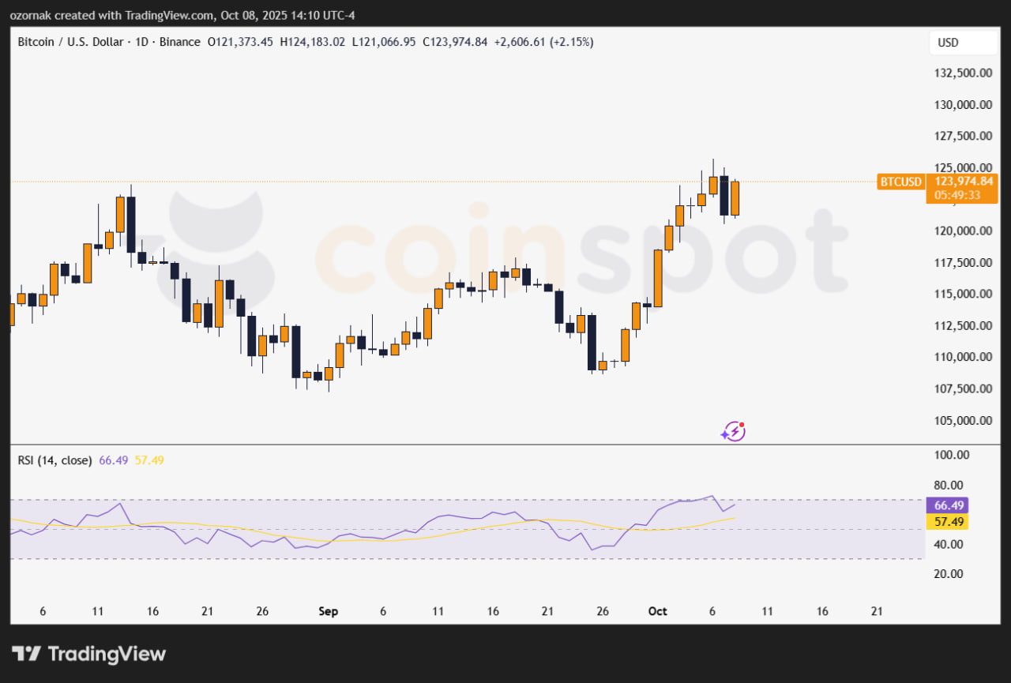Click the Bitcoin / U.S. Dollar symbol title
Viewport: 1011px width, 683px height.
click(x=70, y=42)
